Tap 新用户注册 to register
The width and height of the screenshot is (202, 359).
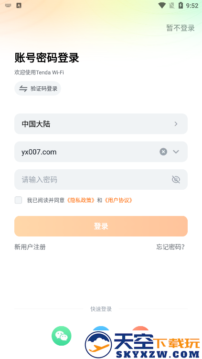tap(30, 247)
